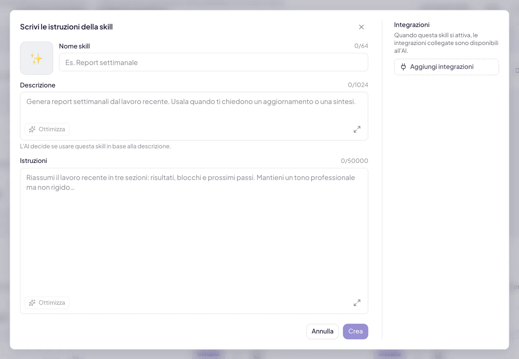Click Ottimizza in the Istruzioni box
519x359 pixels.
[47, 303]
